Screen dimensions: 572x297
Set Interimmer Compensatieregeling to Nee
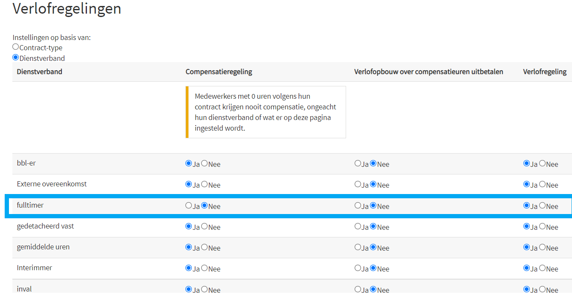pos(205,268)
